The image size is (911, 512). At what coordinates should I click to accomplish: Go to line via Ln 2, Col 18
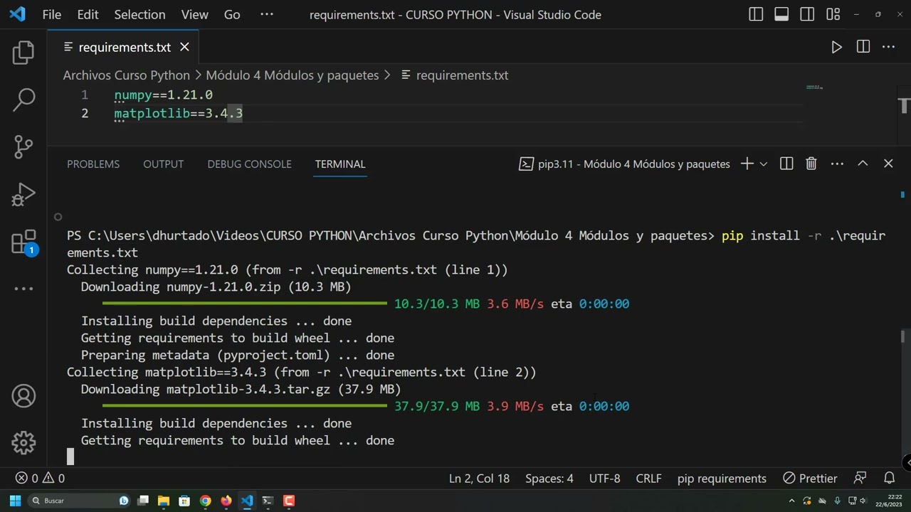tap(479, 479)
